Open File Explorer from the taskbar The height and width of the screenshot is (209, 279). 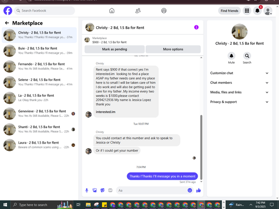pyautogui.click(x=88, y=205)
